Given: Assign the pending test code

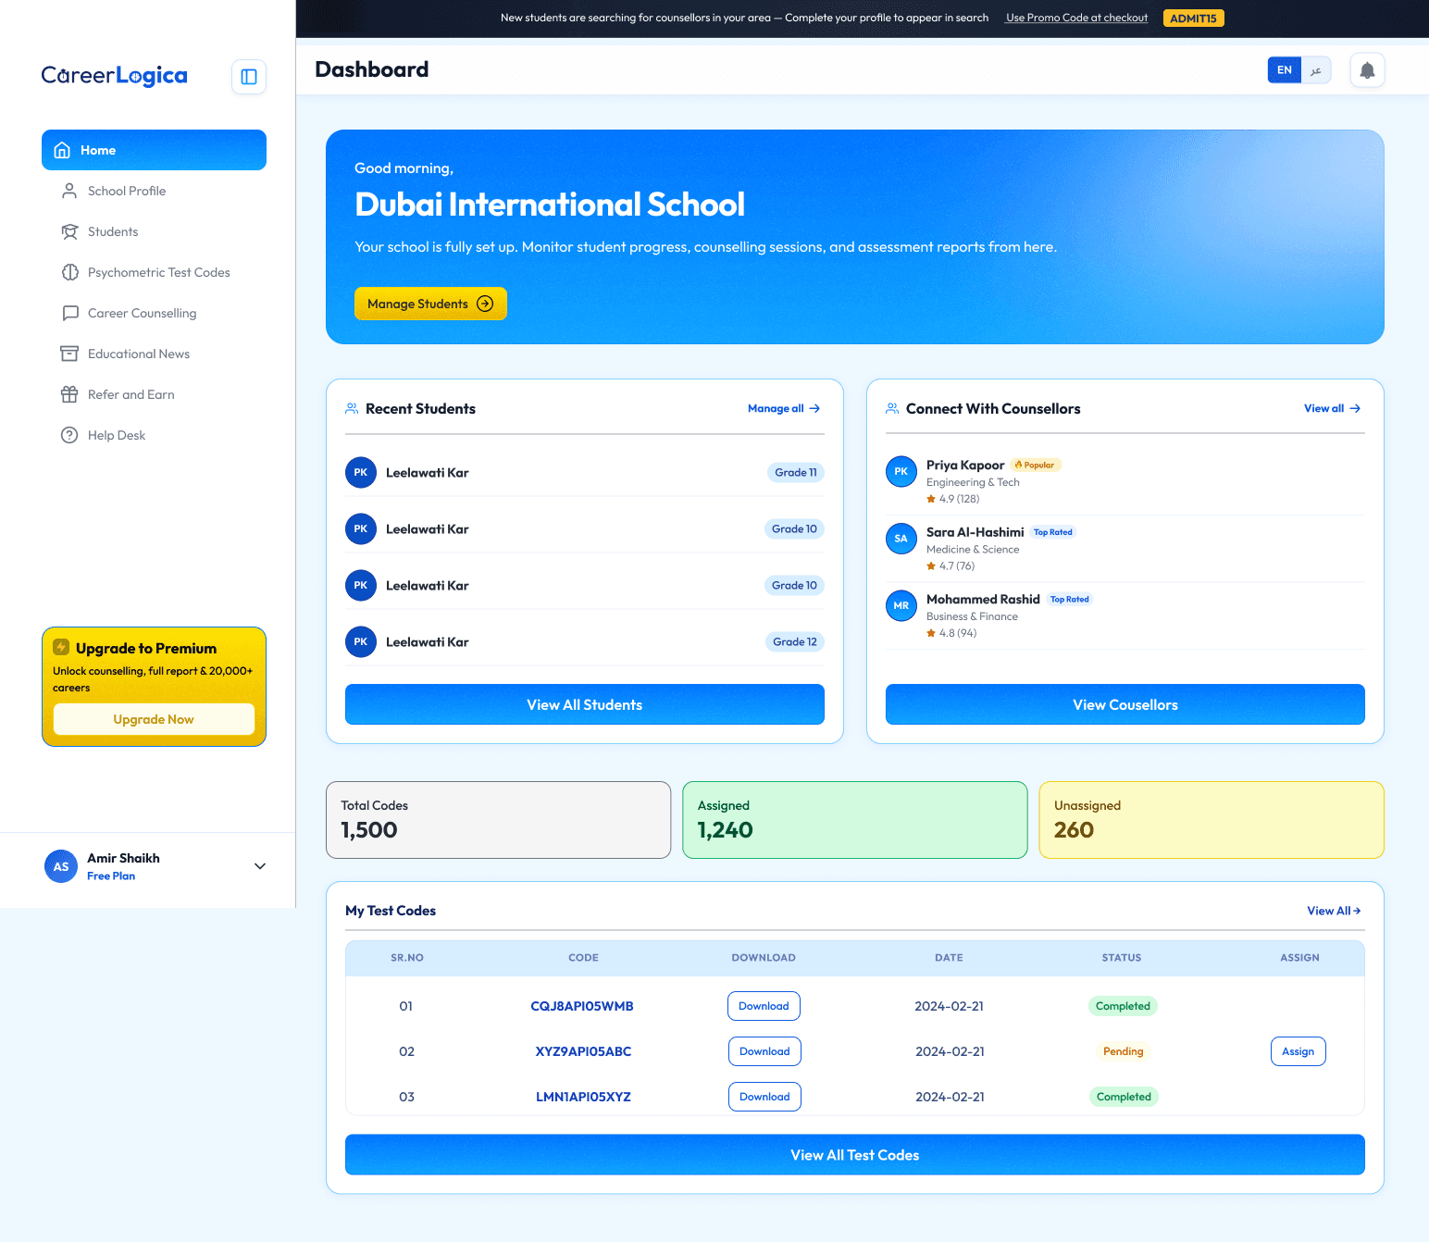Looking at the screenshot, I should 1299,1051.
